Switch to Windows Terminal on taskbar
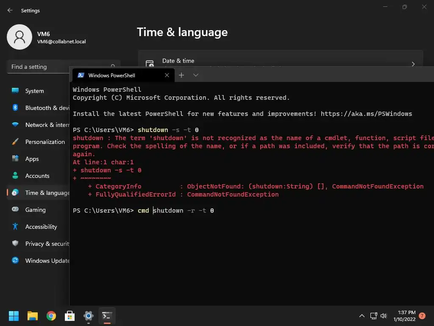 tap(107, 316)
